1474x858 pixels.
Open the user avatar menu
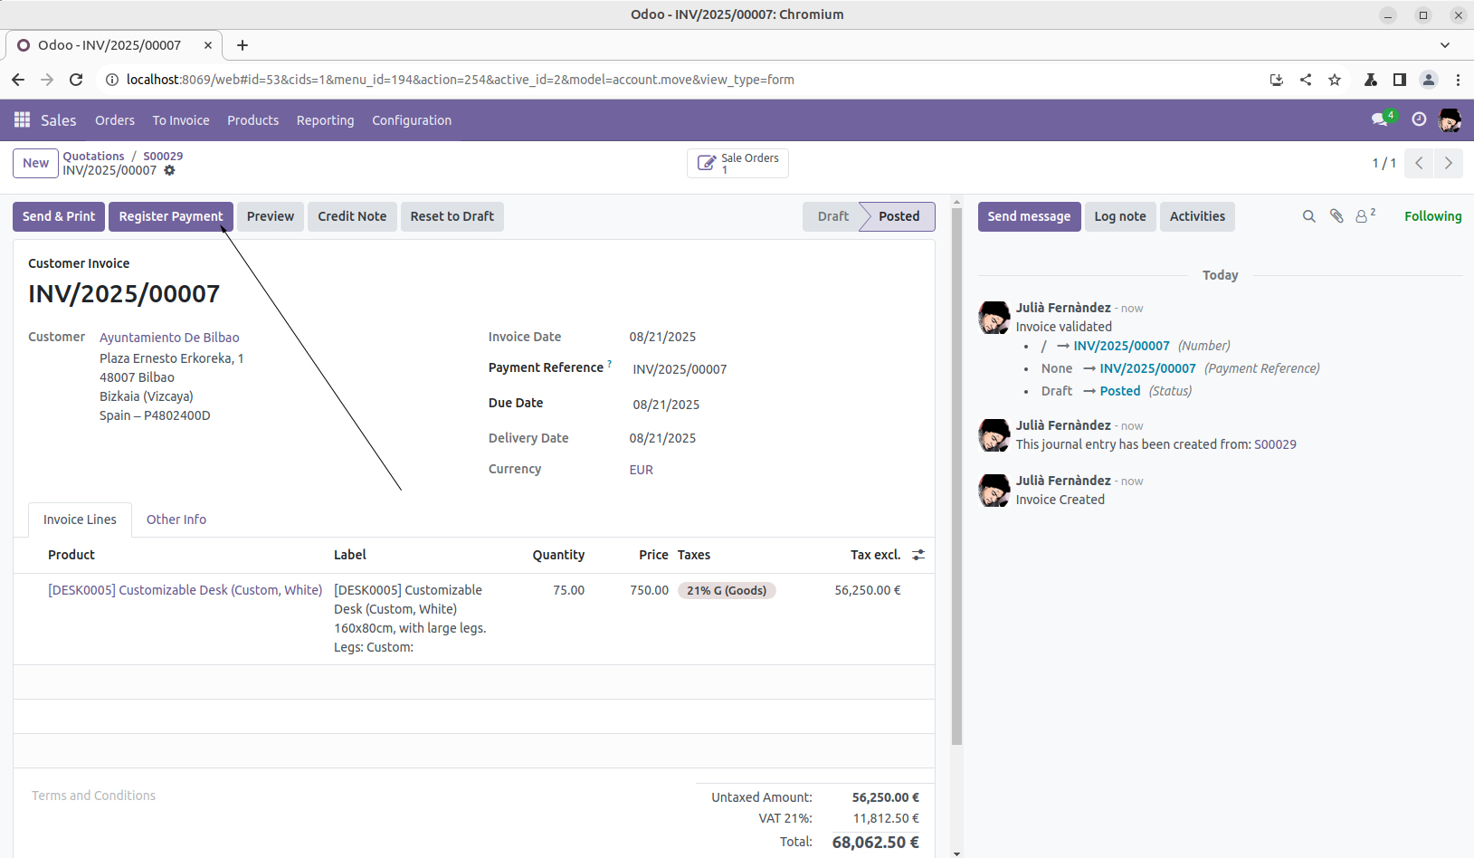click(x=1450, y=119)
